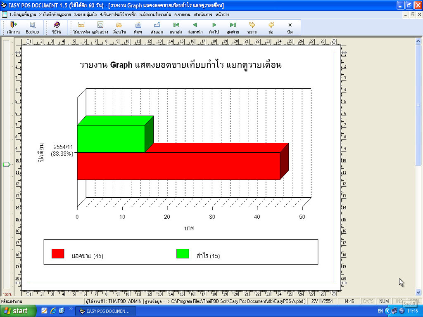
Task: Restore the inner report window
Action: click(413, 14)
